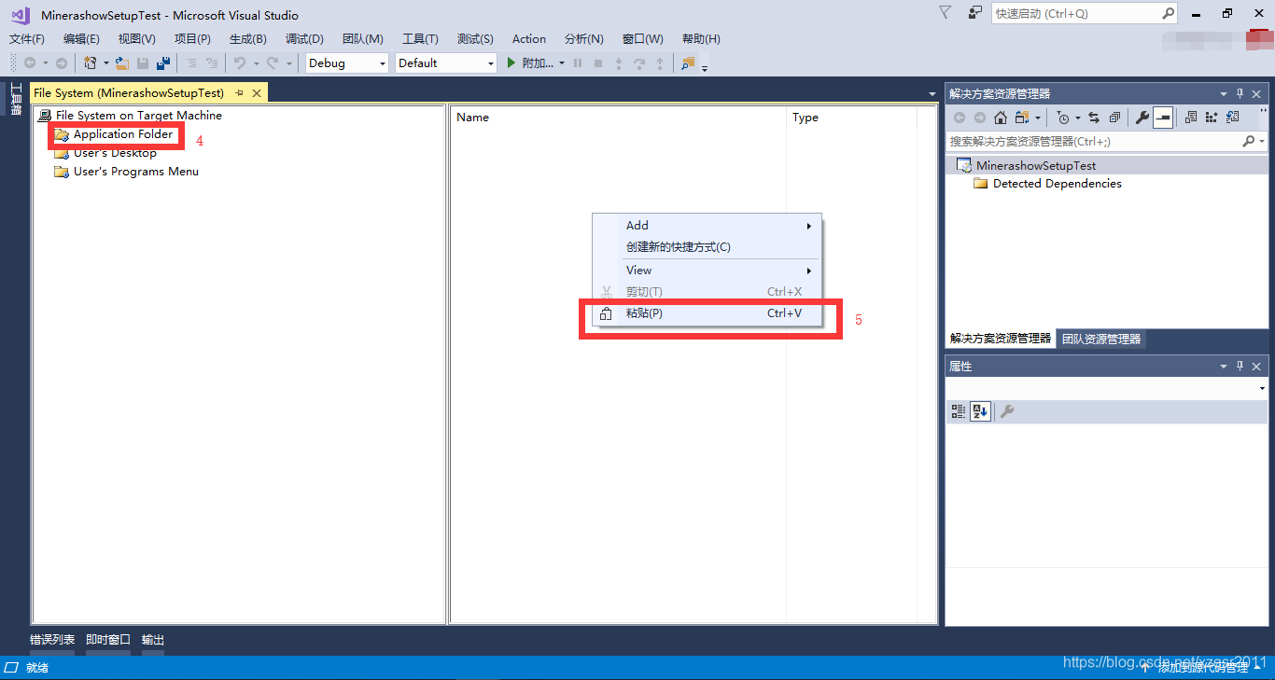Open the dropdown arrow next to attach
The width and height of the screenshot is (1275, 680).
[x=562, y=63]
